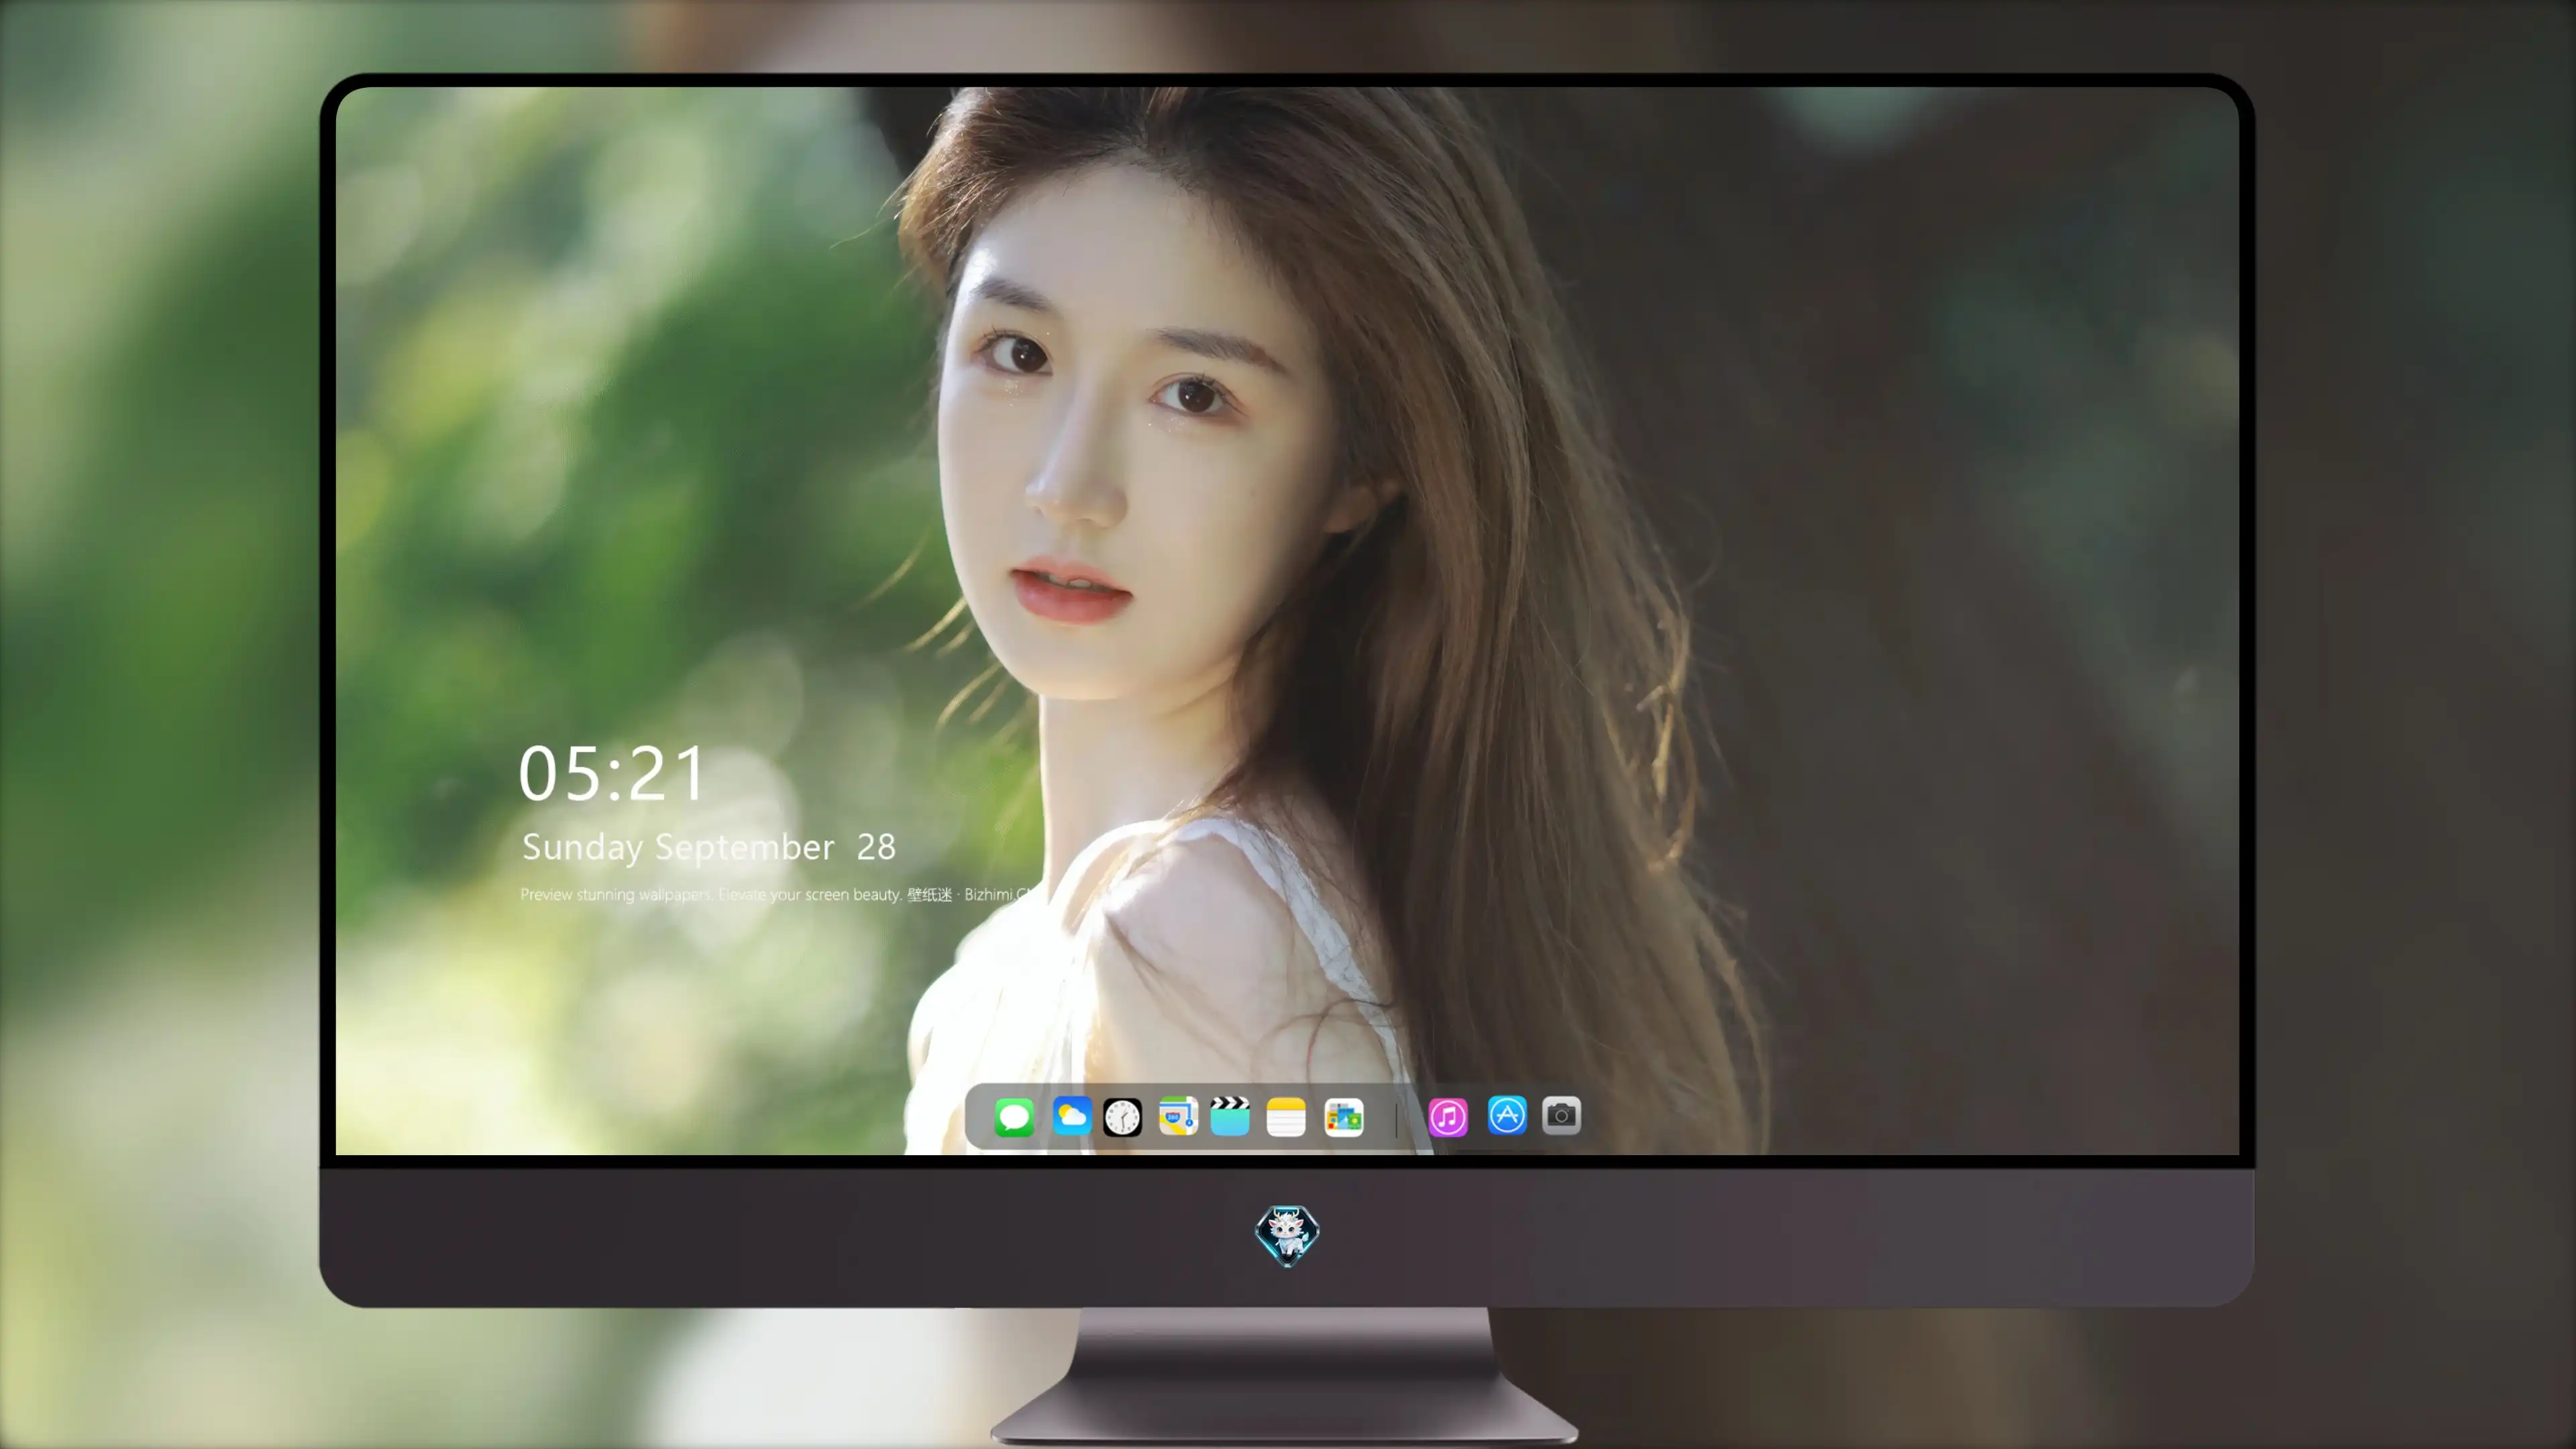
Task: Open the App Store icon in the dock
Action: pyautogui.click(x=1507, y=1115)
